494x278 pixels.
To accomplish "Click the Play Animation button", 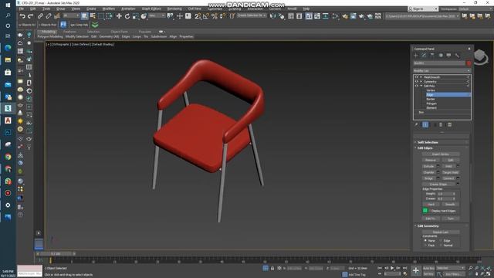I will pos(392,268).
